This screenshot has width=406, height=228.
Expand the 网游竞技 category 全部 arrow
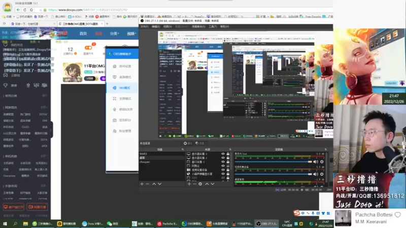44,107
